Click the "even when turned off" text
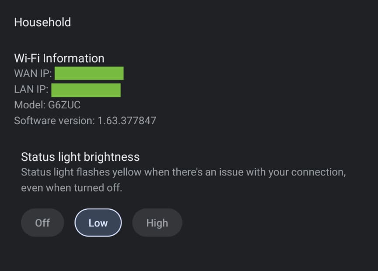The width and height of the screenshot is (378, 271). click(71, 188)
